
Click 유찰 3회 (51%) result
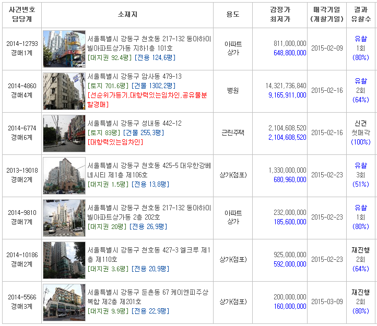click(361, 175)
